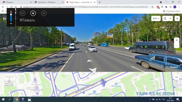Open the panorama menu with two lines

pos(170,18)
